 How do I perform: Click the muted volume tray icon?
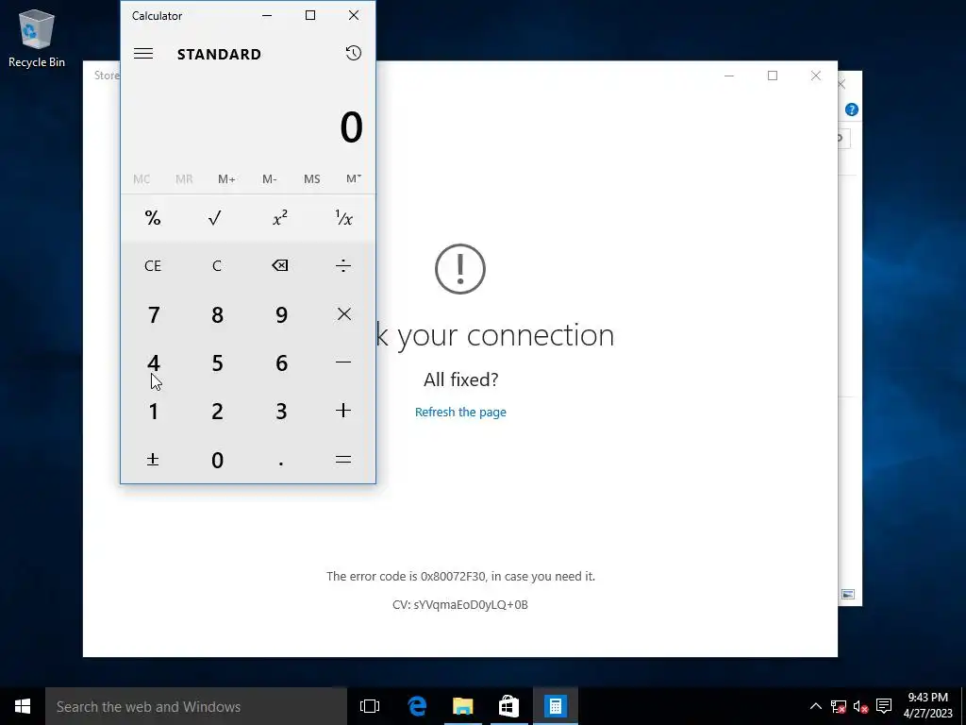[860, 706]
